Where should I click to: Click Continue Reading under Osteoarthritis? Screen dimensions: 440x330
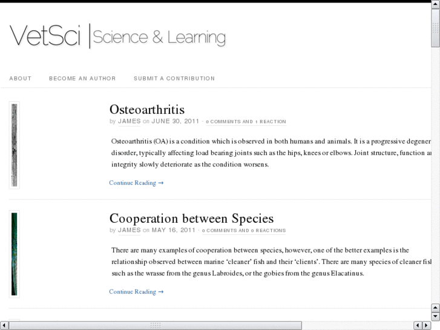pyautogui.click(x=136, y=183)
